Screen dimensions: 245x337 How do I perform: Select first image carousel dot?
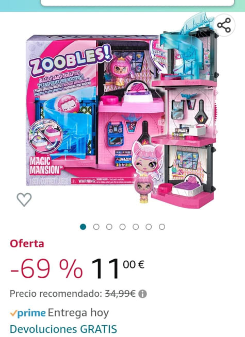83,227
